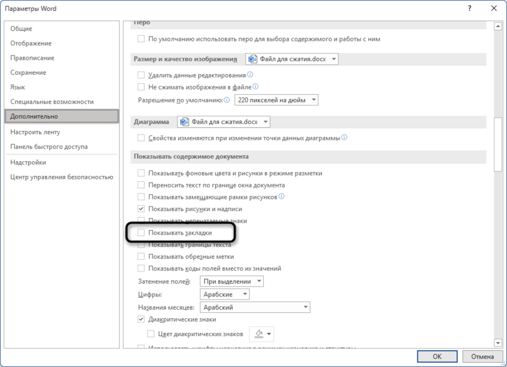Uncheck "Показывать рисунки и надписи"

(141, 209)
